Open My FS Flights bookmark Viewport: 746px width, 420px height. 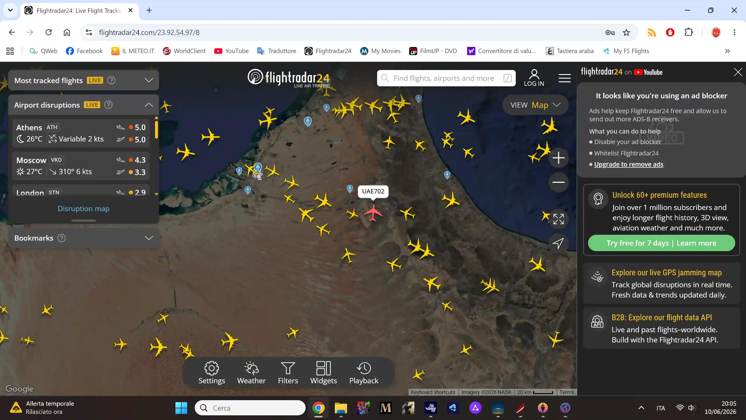pos(626,51)
